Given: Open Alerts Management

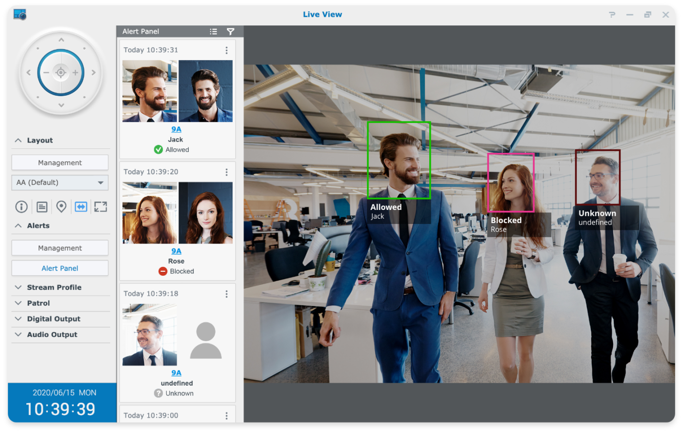Looking at the screenshot, I should point(60,247).
